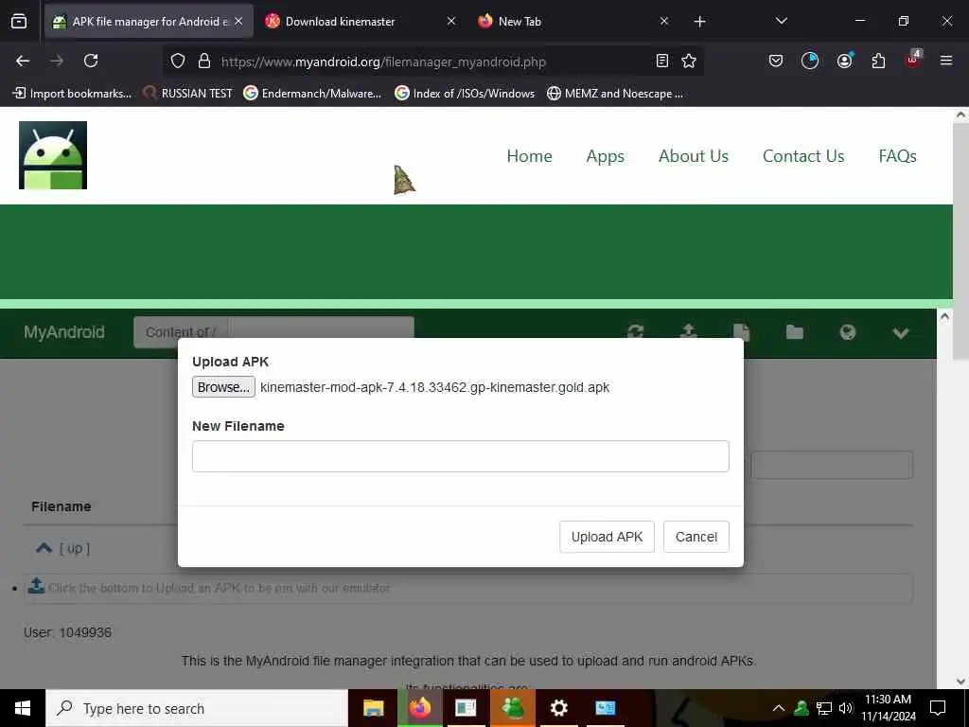Open the MEMZ and Noescape bookmark
Image resolution: width=969 pixels, height=727 pixels.
[615, 94]
